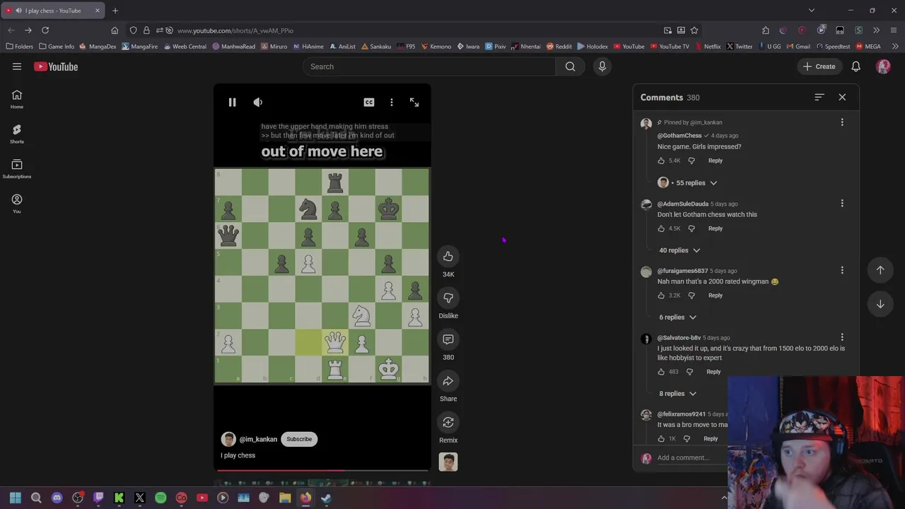905x509 pixels.
Task: Open the Windows Start menu
Action: [x=16, y=498]
